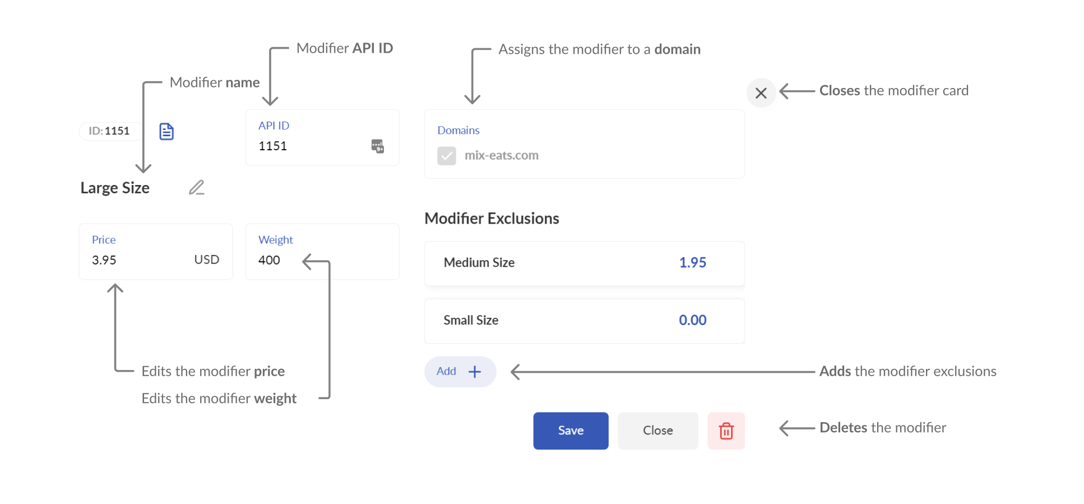Click the document icon next to ID 1151

[x=166, y=132]
